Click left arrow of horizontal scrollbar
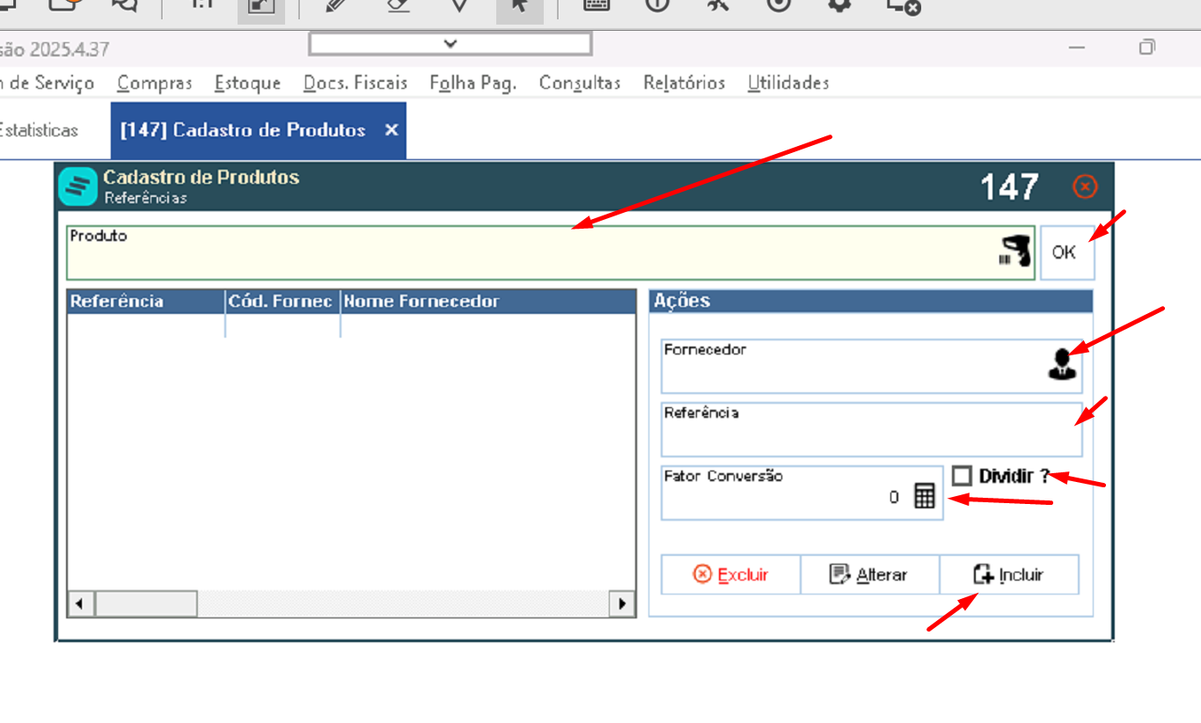The image size is (1201, 723). pos(80,603)
